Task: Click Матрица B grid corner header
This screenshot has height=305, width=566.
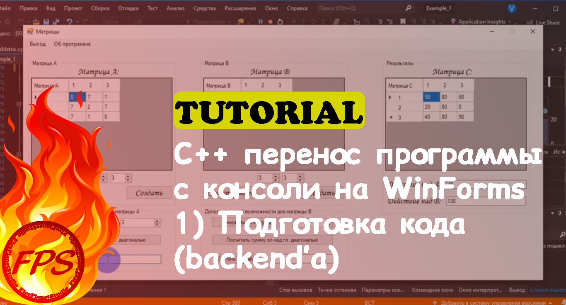Action: 222,86
